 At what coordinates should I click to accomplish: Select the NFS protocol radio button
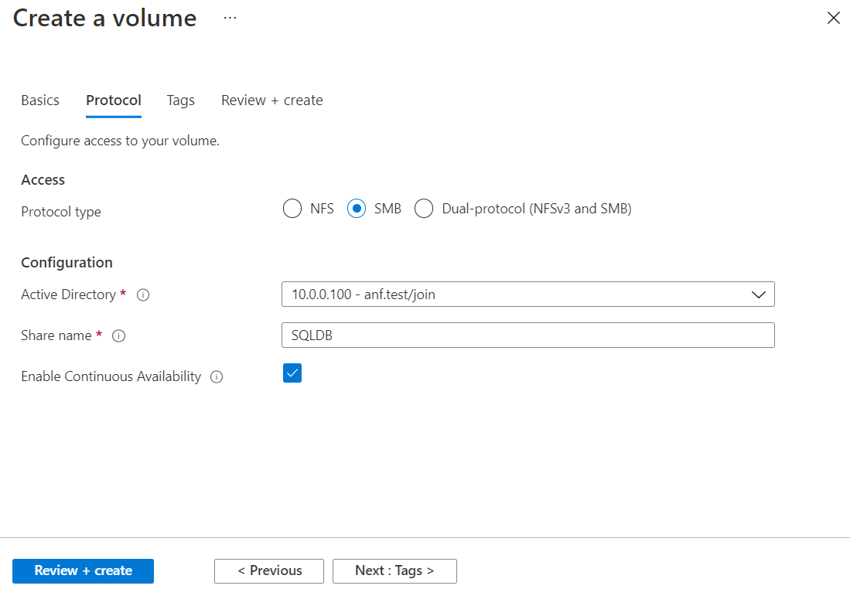click(292, 209)
